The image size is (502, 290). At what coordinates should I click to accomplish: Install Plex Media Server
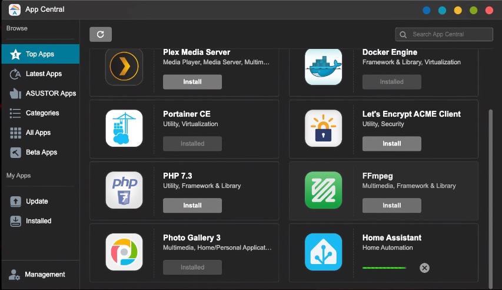[x=192, y=82]
